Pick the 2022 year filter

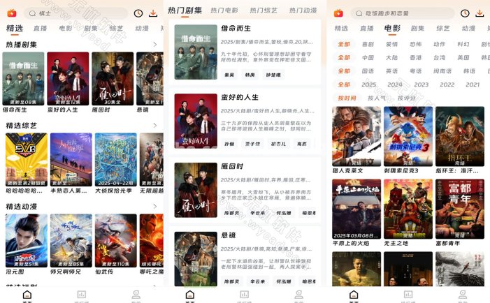pyautogui.click(x=447, y=84)
